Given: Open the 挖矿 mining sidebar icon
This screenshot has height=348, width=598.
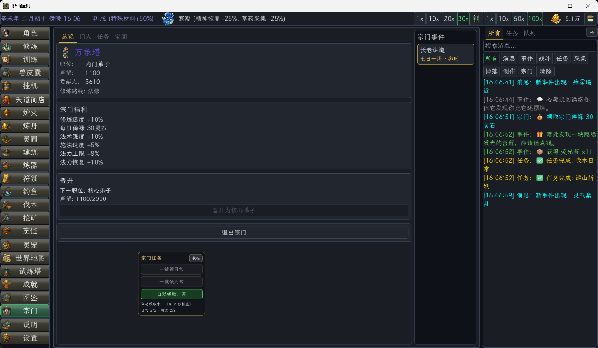Looking at the screenshot, I should [7, 218].
